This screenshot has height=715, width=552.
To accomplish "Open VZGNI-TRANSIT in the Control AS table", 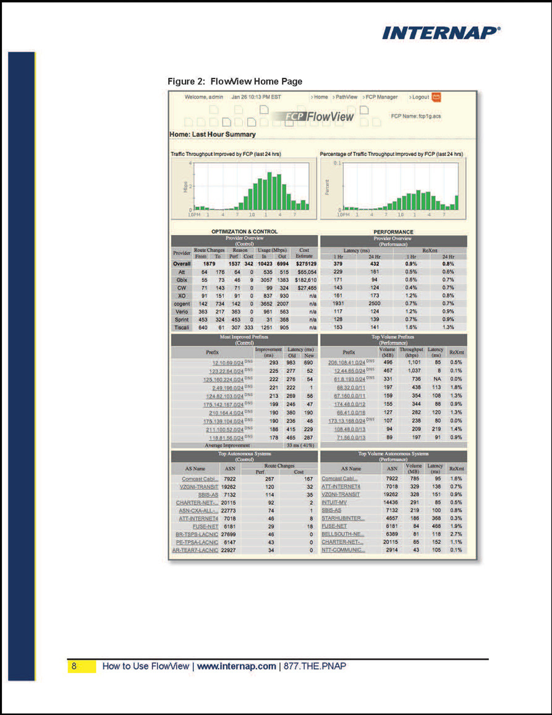I will coord(199,487).
